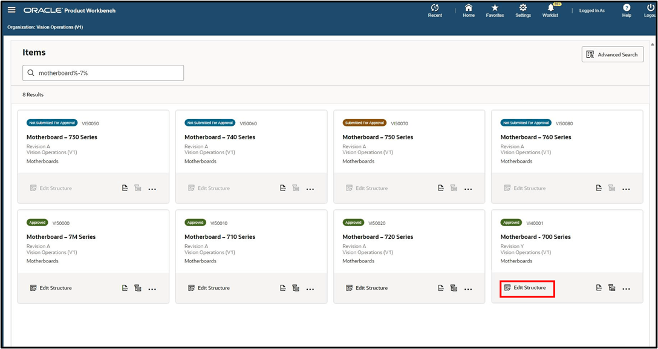Click Edit Structure on Motherboard 720 Series
Image resolution: width=658 pixels, height=349 pixels.
tap(366, 288)
